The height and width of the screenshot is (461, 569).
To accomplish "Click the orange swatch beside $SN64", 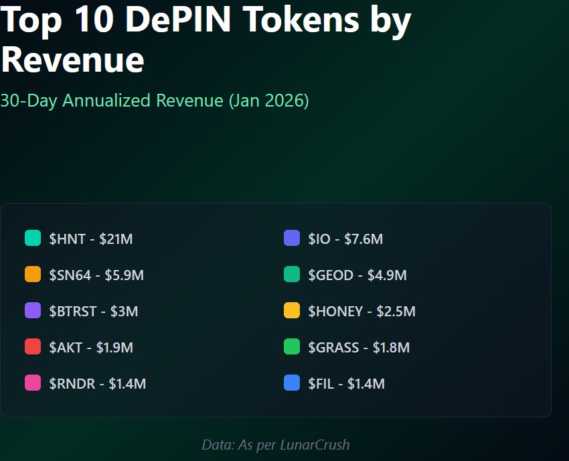I will tap(33, 274).
